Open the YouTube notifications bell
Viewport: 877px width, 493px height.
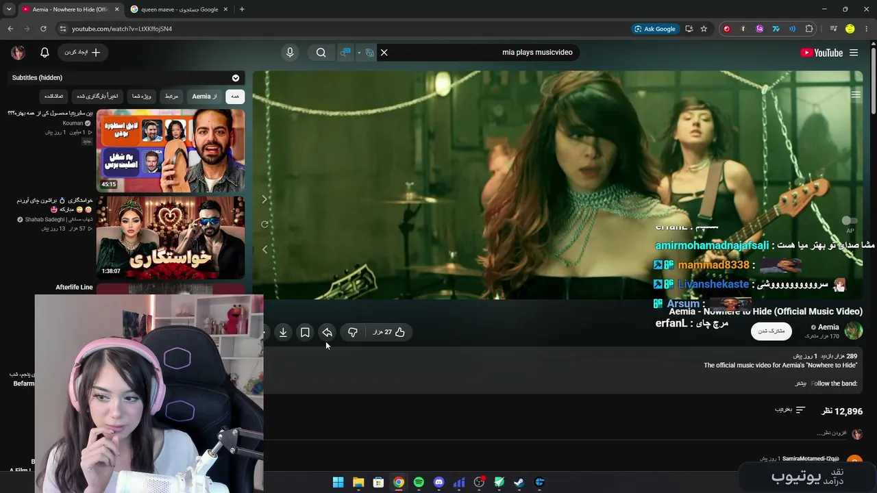(x=45, y=53)
